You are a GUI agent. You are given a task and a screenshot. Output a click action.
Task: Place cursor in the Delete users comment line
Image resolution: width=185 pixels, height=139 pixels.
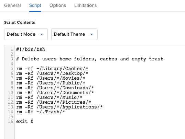coord(90,59)
